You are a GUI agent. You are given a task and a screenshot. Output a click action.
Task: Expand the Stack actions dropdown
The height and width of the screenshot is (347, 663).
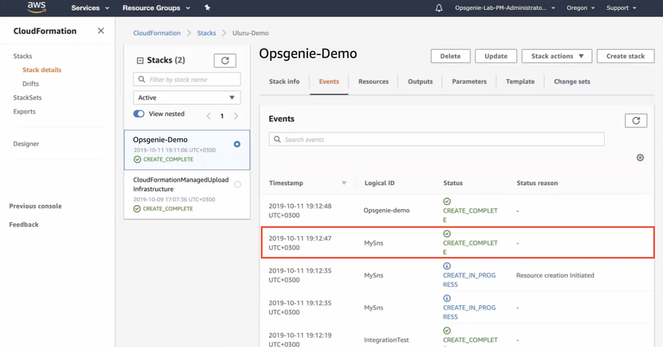556,56
